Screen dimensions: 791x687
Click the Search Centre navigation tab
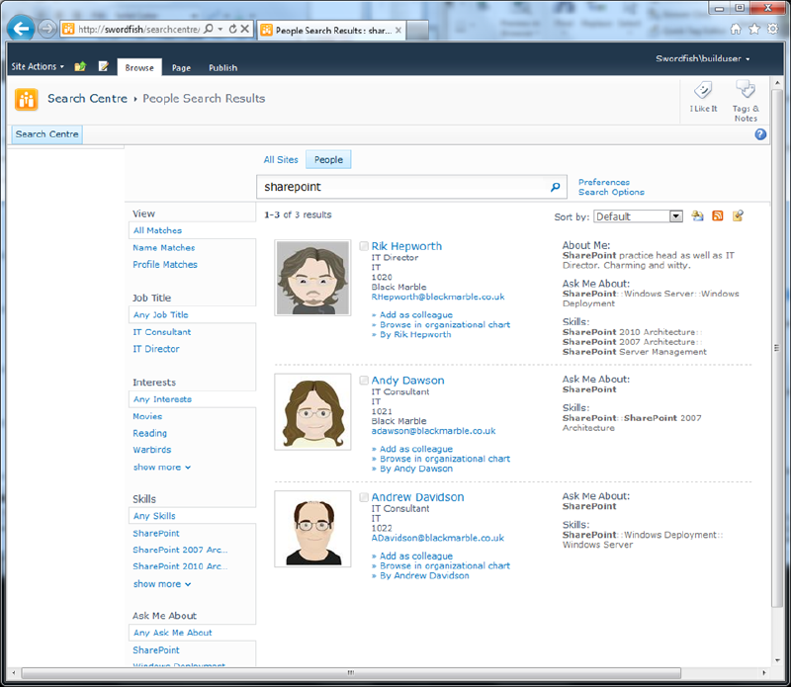pos(46,134)
